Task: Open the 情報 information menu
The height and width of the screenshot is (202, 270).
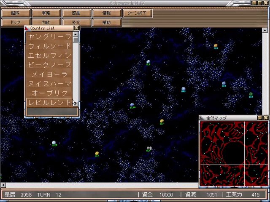Action: pos(107,13)
